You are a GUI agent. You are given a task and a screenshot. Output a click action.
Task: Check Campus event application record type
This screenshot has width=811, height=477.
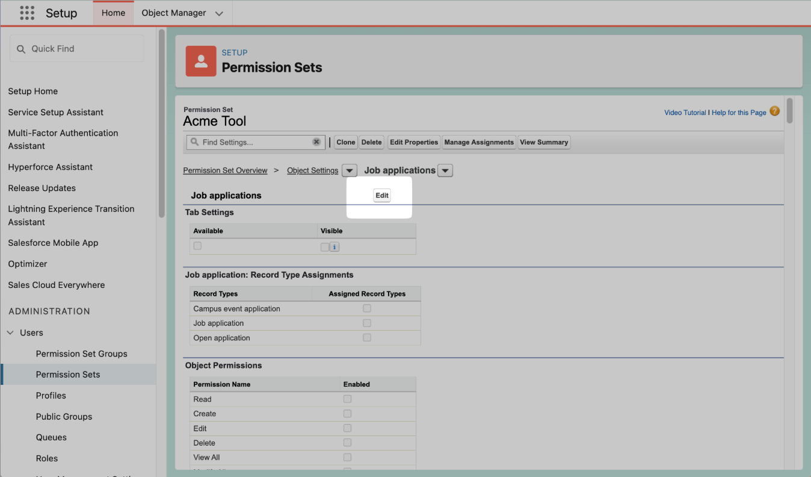pyautogui.click(x=367, y=308)
